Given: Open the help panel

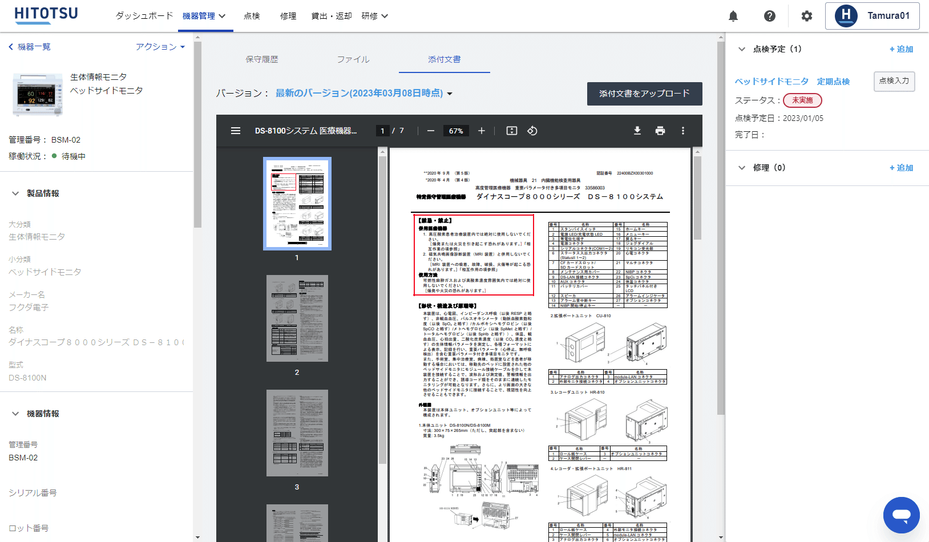Looking at the screenshot, I should tap(770, 15).
